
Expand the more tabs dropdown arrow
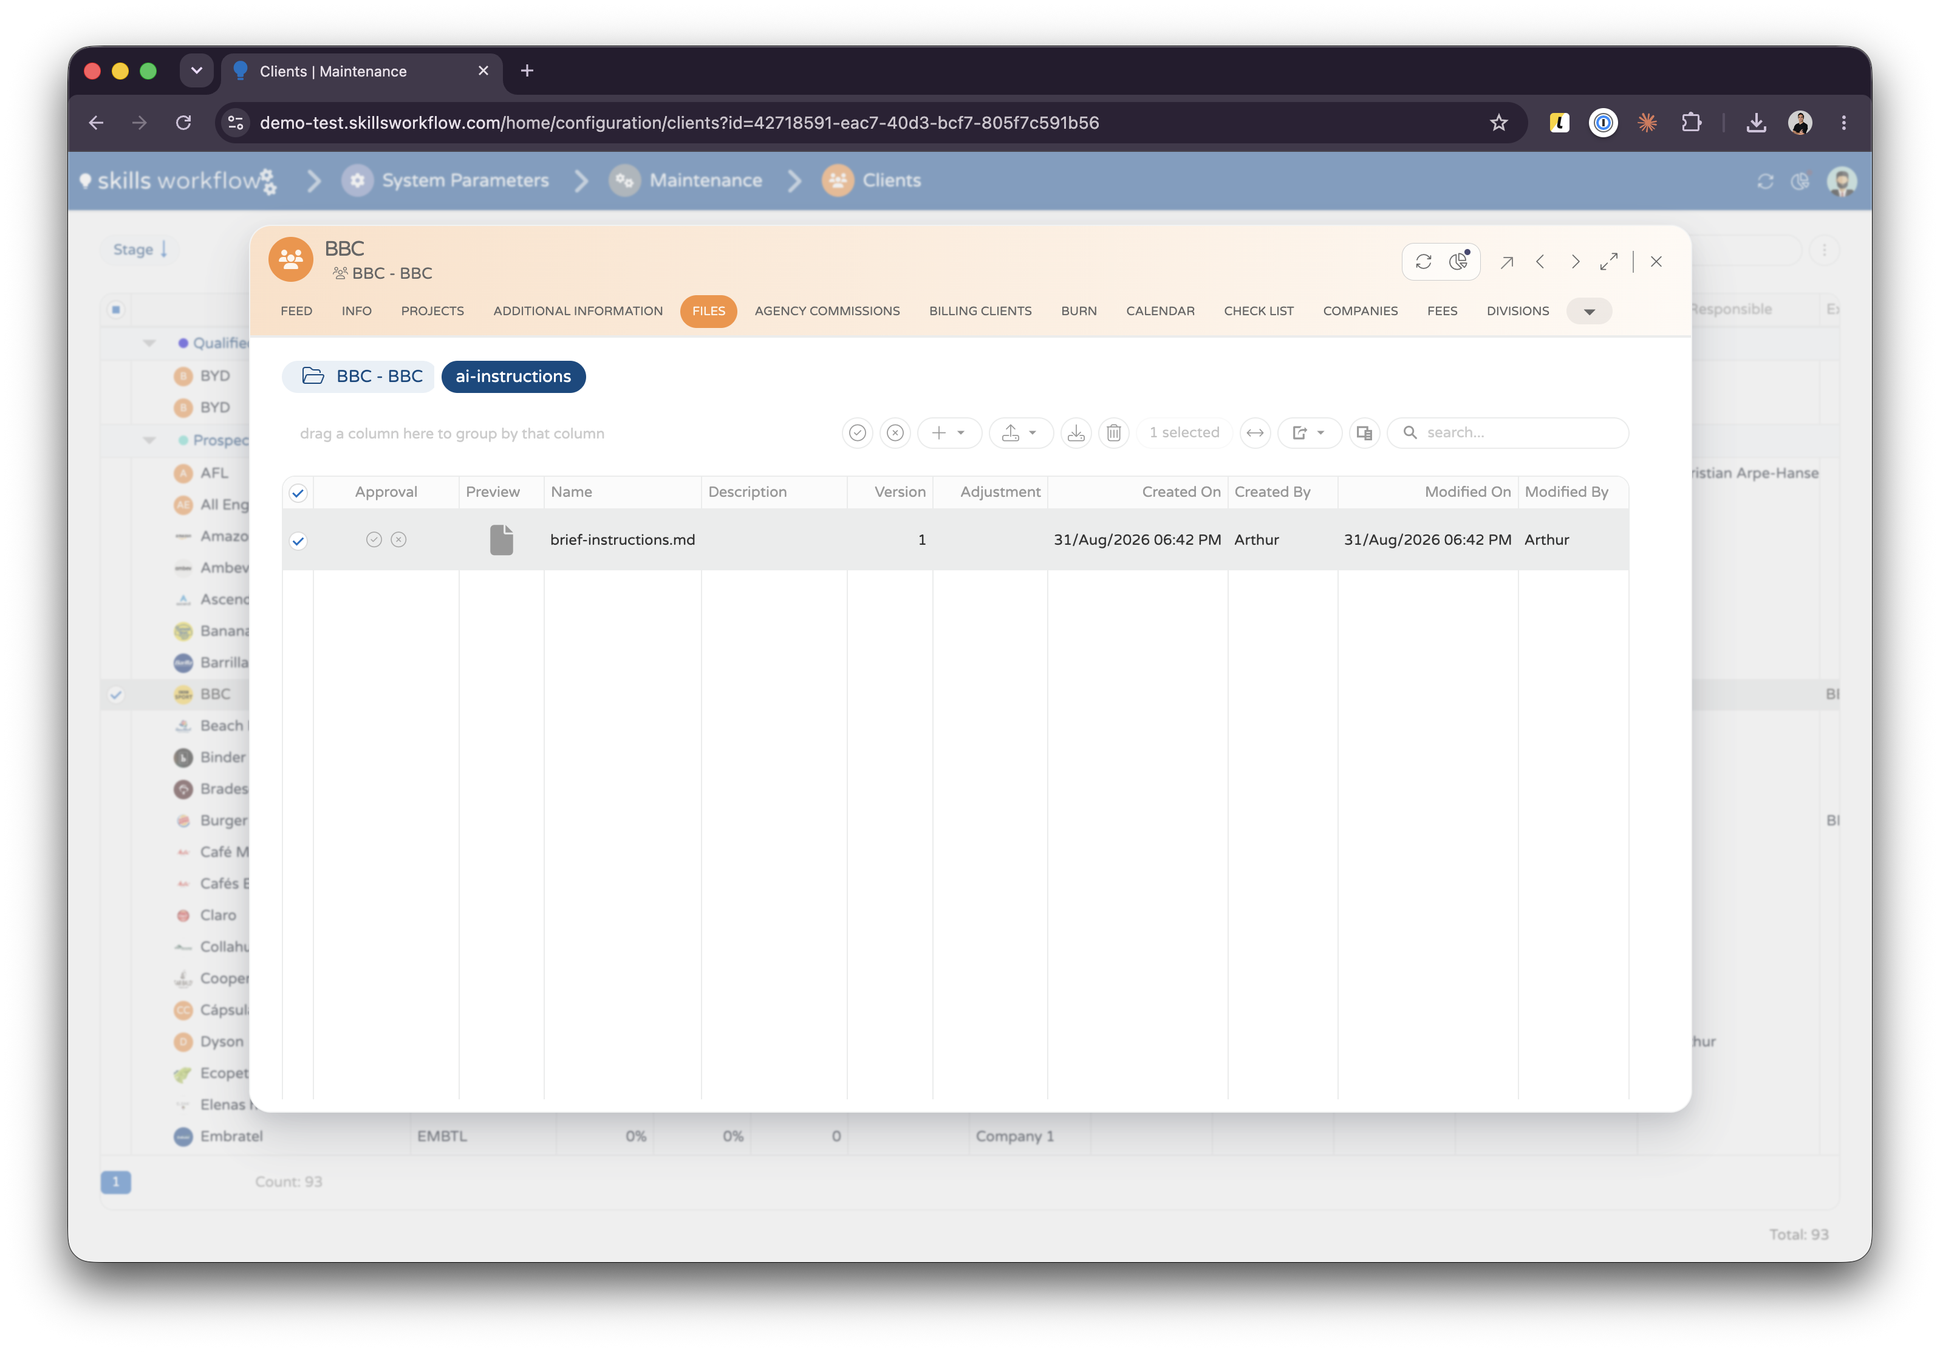tap(1588, 311)
